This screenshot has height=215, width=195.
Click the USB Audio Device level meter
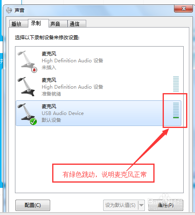176,110
